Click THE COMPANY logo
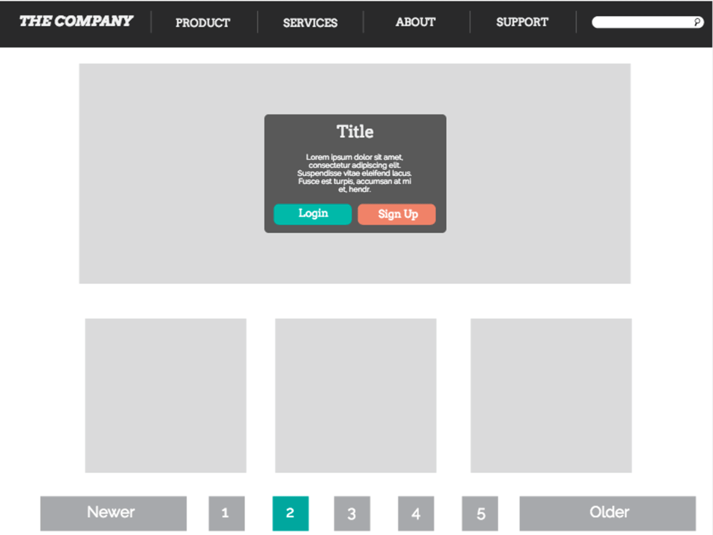The image size is (713, 535). [76, 21]
